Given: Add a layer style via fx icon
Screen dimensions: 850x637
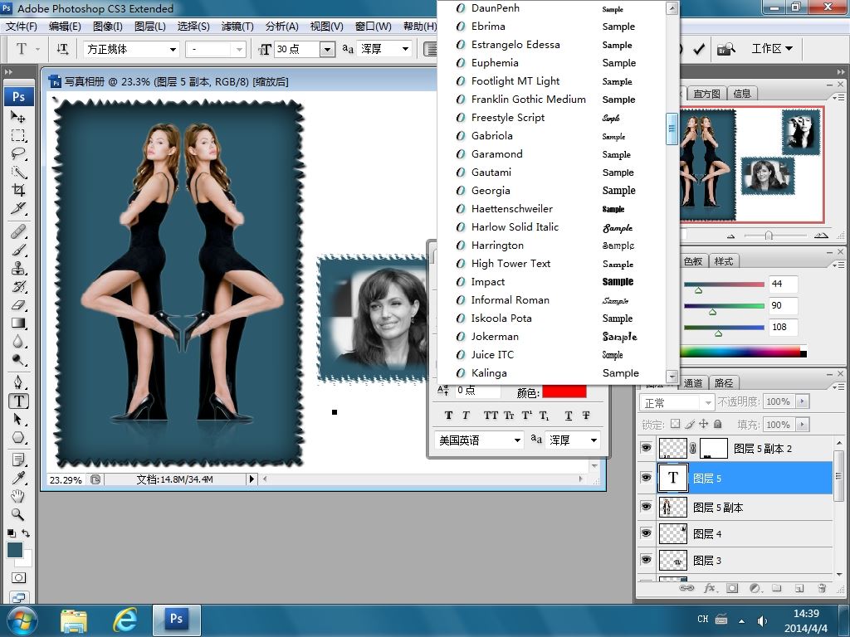Looking at the screenshot, I should point(710,588).
